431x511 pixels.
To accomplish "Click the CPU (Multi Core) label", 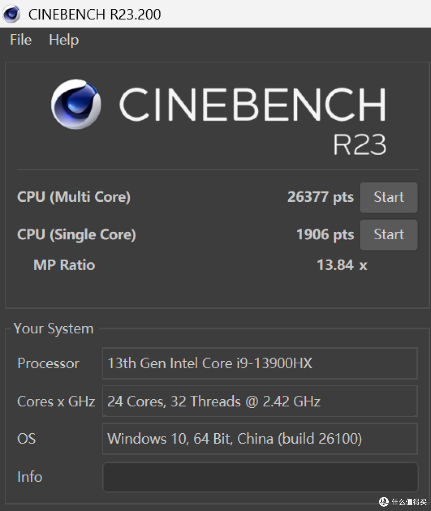I will 74,197.
